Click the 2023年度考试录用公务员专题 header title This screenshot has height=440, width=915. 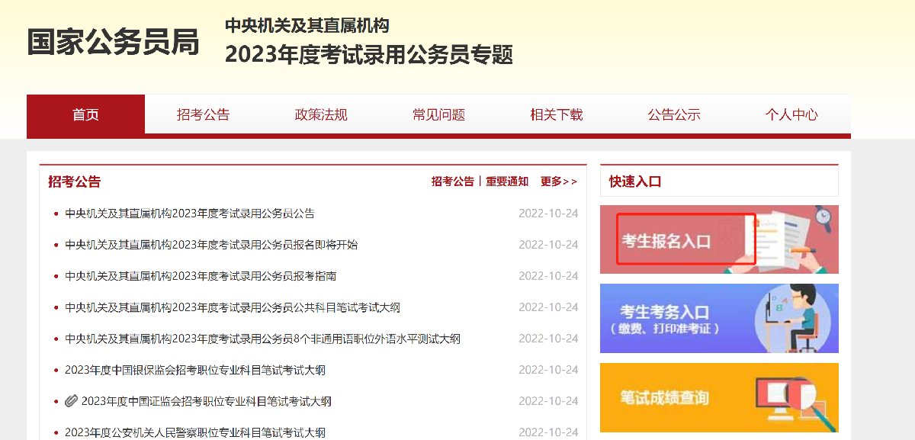[368, 54]
